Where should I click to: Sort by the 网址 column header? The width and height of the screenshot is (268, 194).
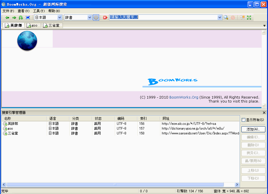coord(200,118)
